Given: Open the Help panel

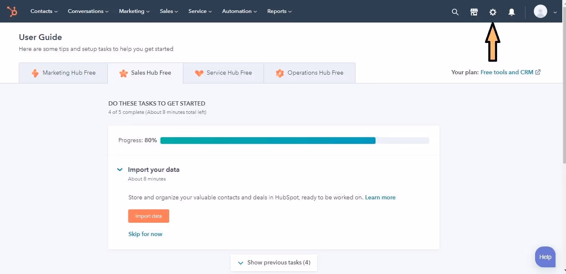Looking at the screenshot, I should point(545,257).
